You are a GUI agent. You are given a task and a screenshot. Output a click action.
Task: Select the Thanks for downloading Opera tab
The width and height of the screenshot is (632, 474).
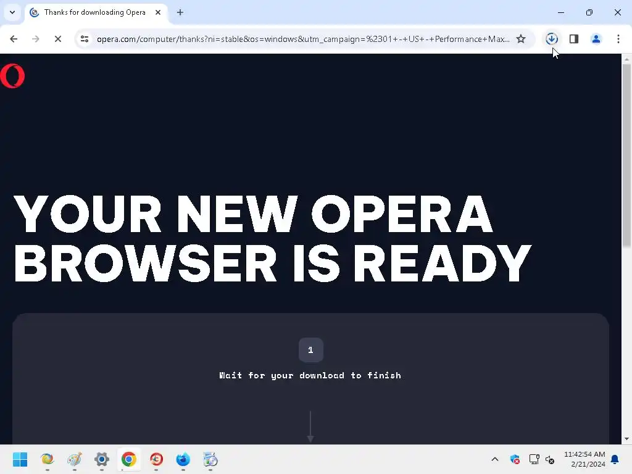tap(96, 12)
